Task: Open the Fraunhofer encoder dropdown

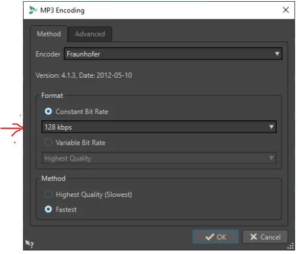Action: coord(173,54)
